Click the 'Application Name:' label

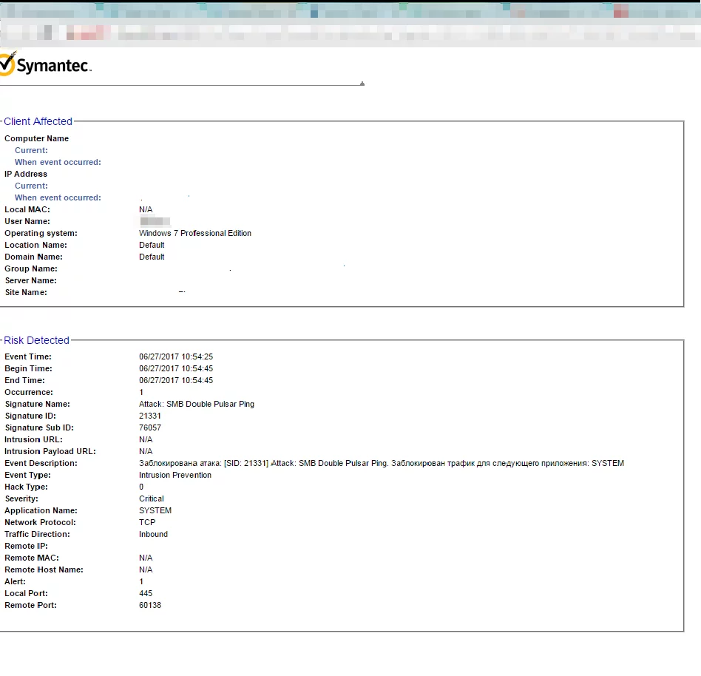41,510
